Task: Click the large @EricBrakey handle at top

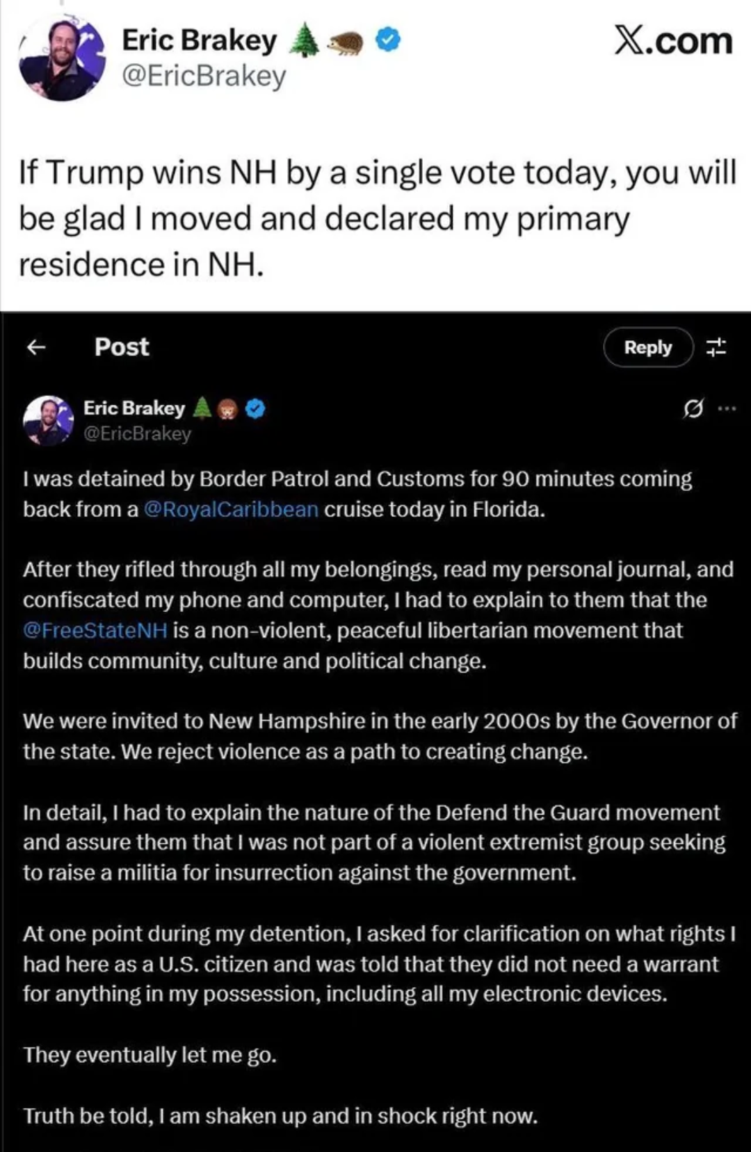Action: tap(204, 76)
